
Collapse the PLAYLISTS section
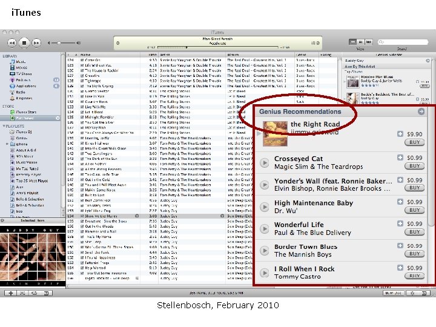coord(4,126)
